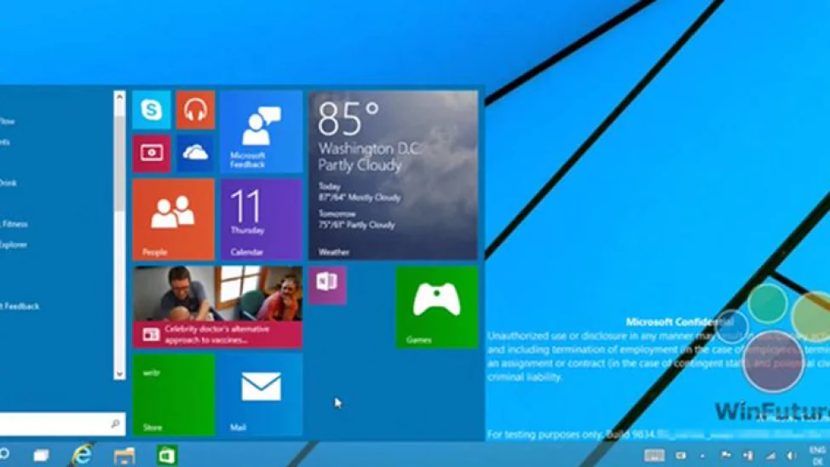
Task: Open the Microsoft Feedback tile
Action: [261, 132]
